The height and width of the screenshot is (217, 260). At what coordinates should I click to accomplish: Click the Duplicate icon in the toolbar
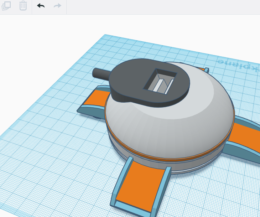[6, 6]
